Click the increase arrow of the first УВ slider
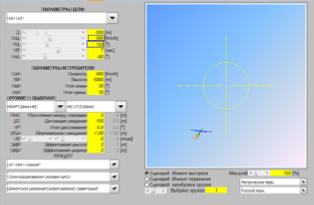Image resolution: width=314 pixels, height=205 pixels. [x=51, y=138]
